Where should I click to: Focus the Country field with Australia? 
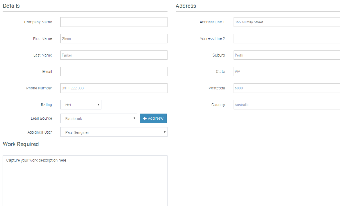[287, 105]
